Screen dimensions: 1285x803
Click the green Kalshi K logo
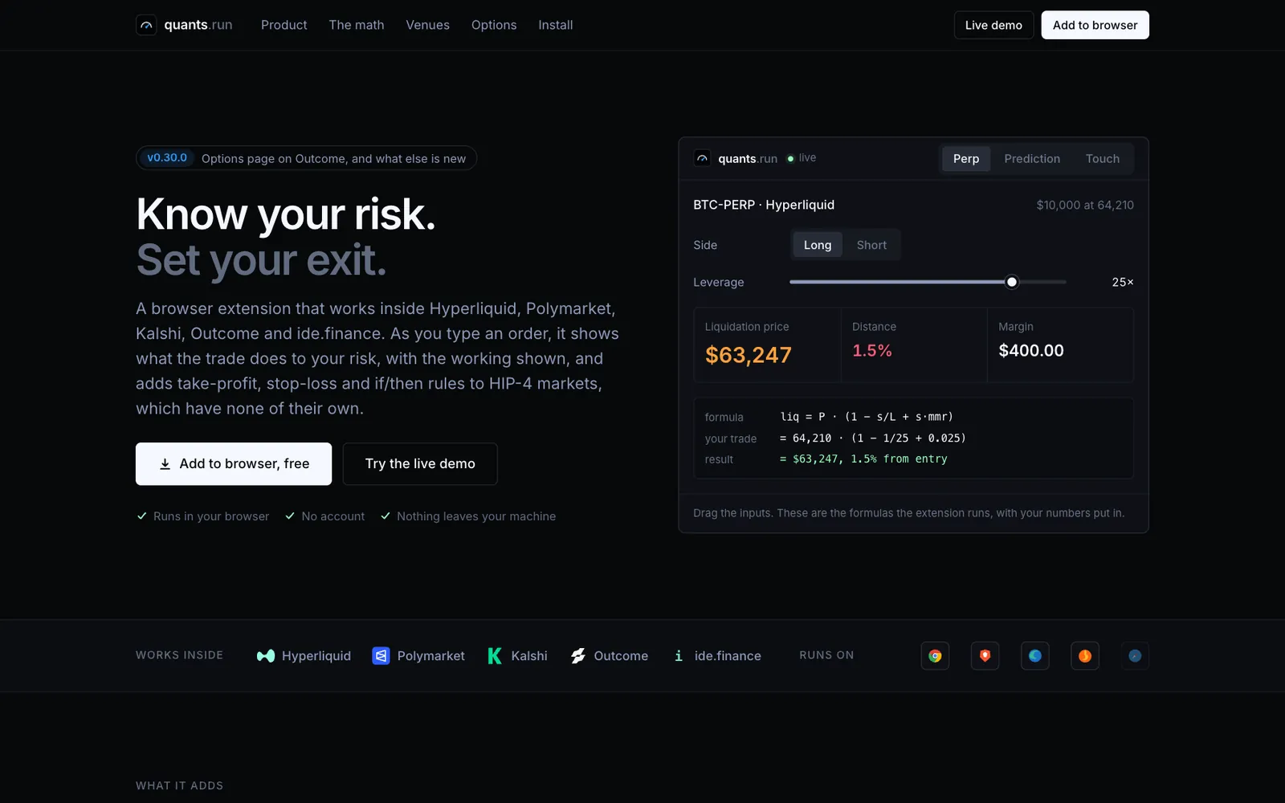(495, 656)
